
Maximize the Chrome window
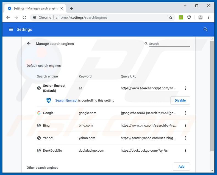(x=197, y=6)
